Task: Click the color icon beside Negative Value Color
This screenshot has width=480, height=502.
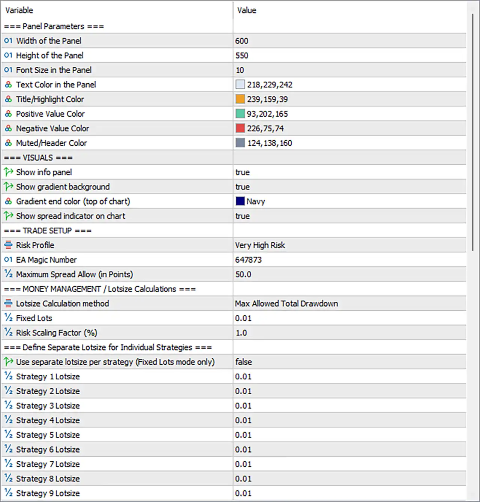Action: [8, 128]
